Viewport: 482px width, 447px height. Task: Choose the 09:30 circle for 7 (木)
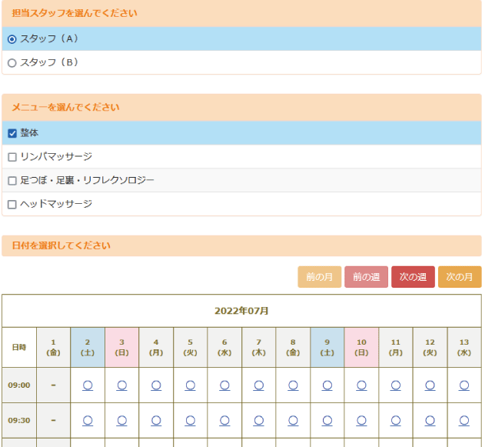[258, 420]
